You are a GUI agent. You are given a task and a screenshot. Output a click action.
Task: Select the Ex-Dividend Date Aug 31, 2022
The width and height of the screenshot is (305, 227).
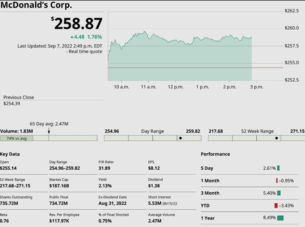112,203
